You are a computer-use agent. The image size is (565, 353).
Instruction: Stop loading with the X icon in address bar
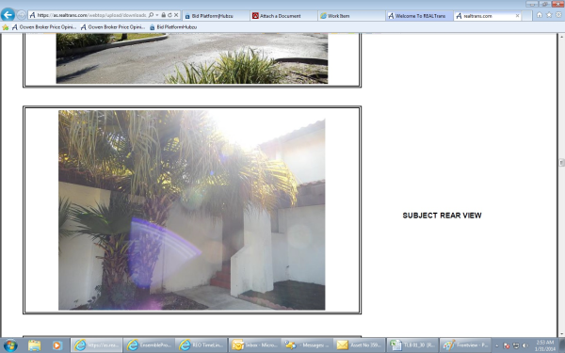176,15
